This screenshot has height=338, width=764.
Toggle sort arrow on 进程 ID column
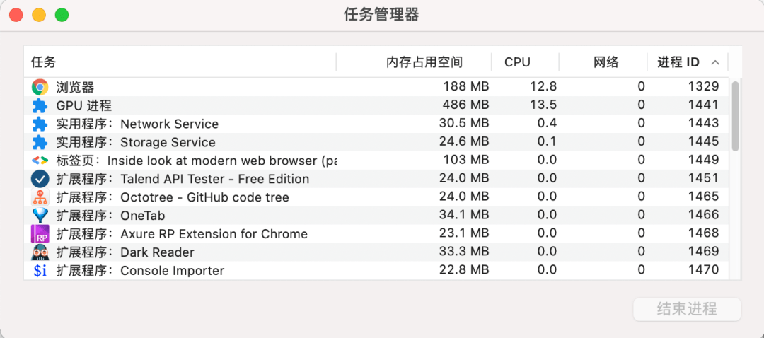[715, 62]
